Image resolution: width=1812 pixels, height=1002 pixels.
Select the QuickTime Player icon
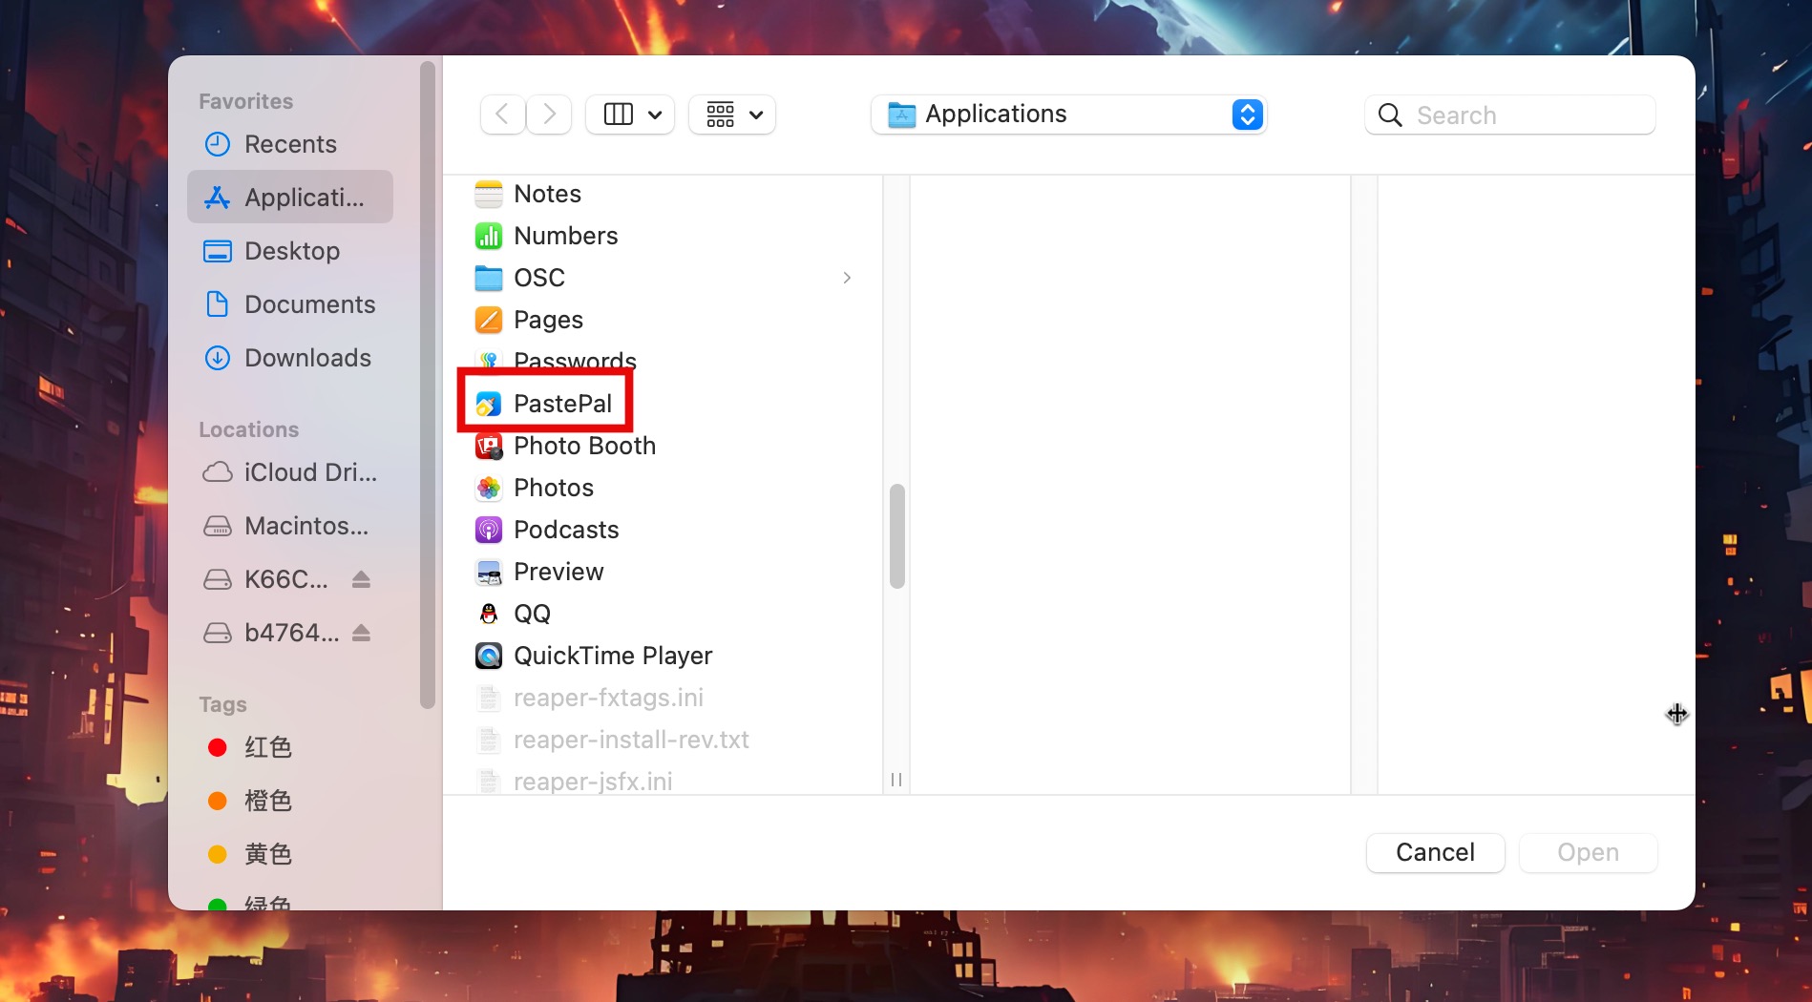(x=489, y=656)
